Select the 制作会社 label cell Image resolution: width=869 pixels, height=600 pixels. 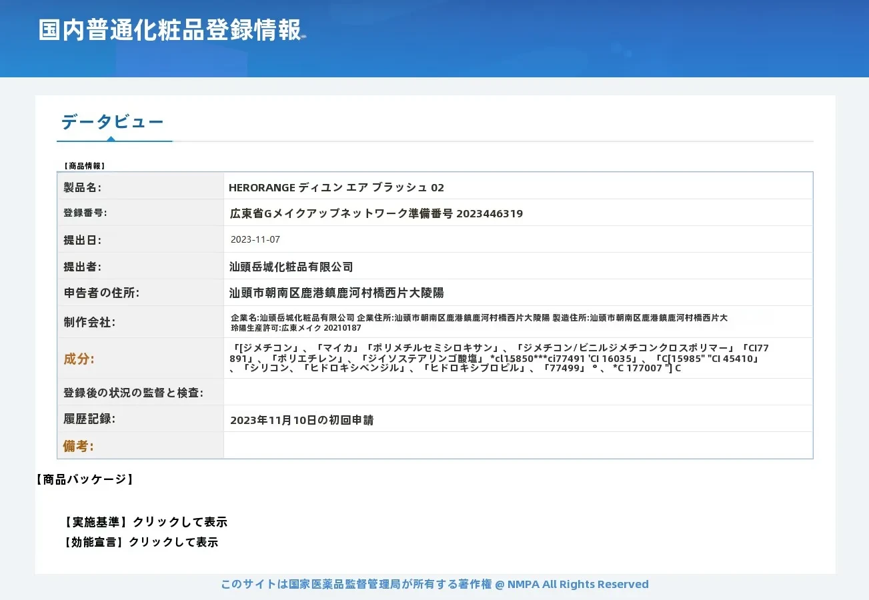141,322
